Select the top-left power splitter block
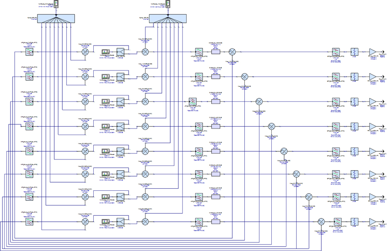This screenshot has width=387, height=251. (x=56, y=18)
